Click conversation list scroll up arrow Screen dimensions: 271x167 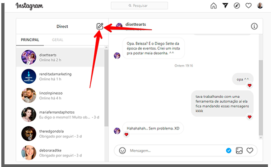tap(106, 48)
